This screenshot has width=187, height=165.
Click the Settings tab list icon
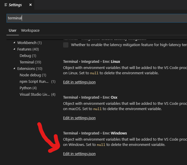pyautogui.click(x=6, y=5)
